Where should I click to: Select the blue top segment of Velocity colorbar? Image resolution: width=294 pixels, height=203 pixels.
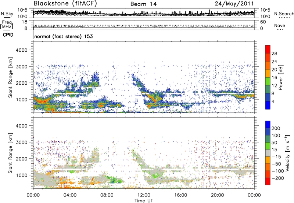click(268, 125)
